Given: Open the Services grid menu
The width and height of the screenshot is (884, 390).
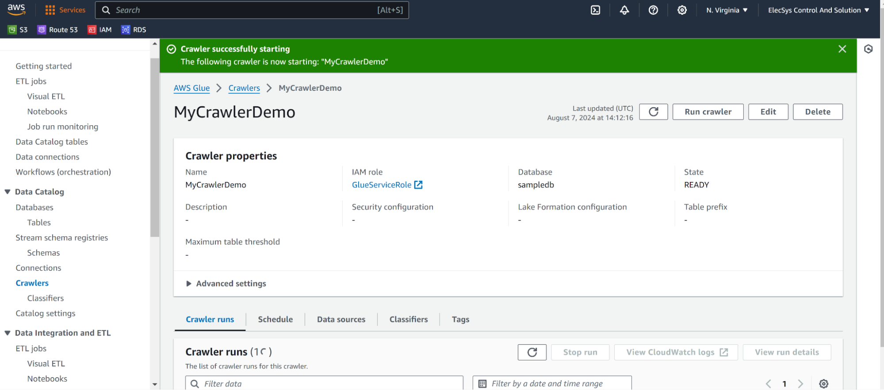Looking at the screenshot, I should (x=65, y=10).
